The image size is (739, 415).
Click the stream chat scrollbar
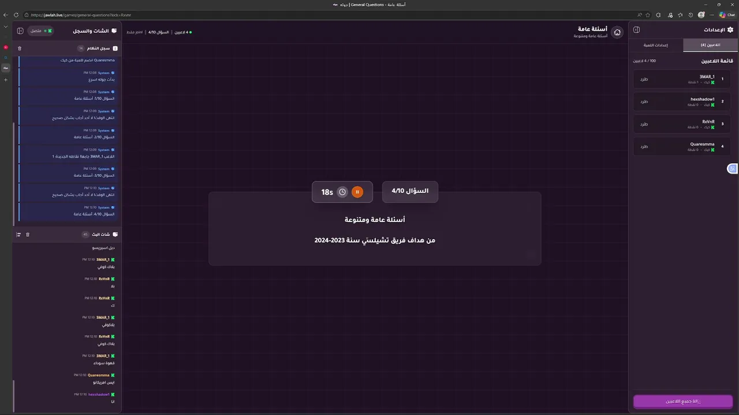(x=13, y=395)
